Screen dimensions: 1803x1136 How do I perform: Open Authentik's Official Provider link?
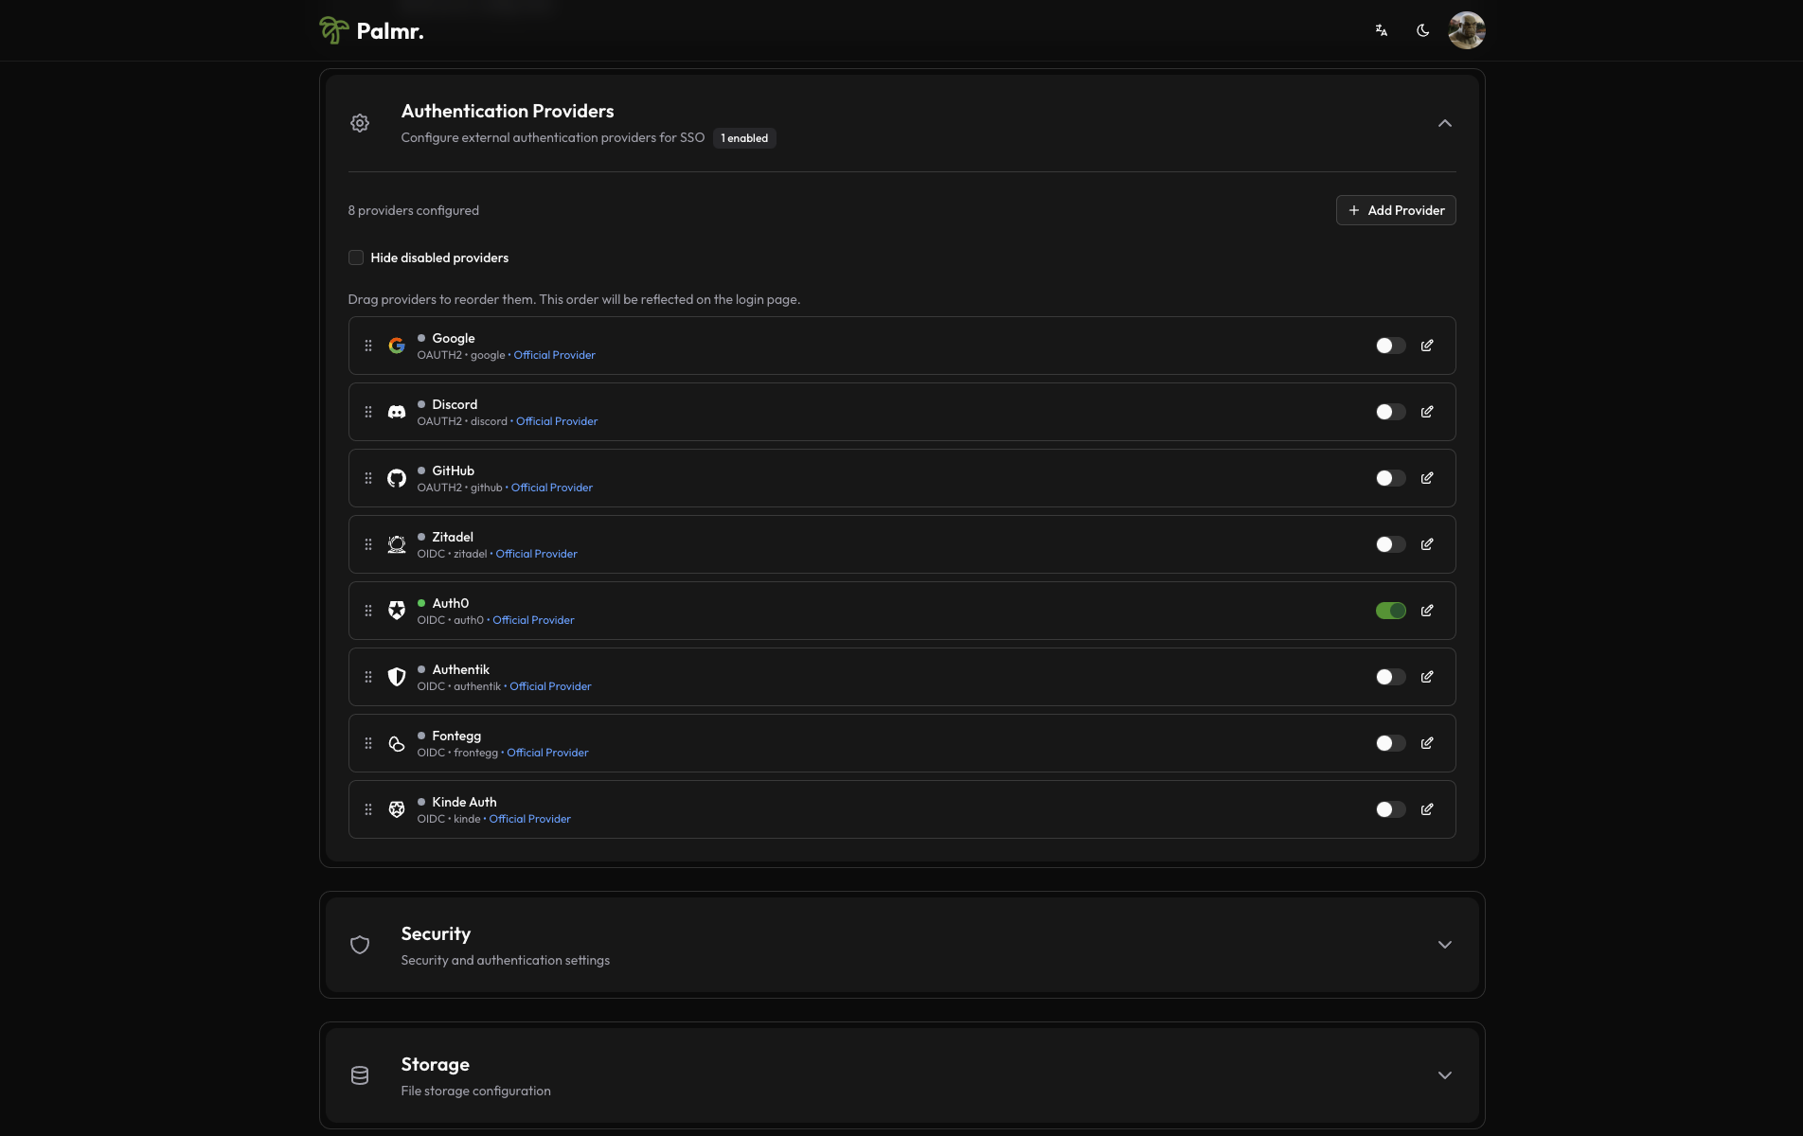(x=550, y=686)
